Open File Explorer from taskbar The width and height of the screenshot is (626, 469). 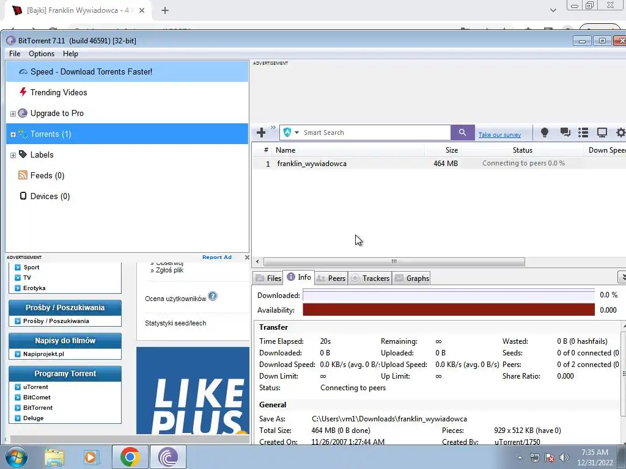[x=54, y=457]
